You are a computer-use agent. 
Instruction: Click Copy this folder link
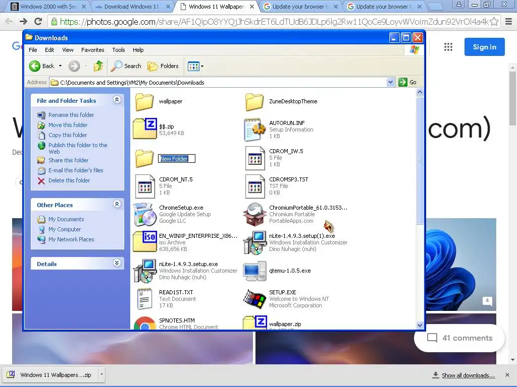point(68,135)
